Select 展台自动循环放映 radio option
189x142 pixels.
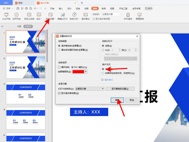59,50
